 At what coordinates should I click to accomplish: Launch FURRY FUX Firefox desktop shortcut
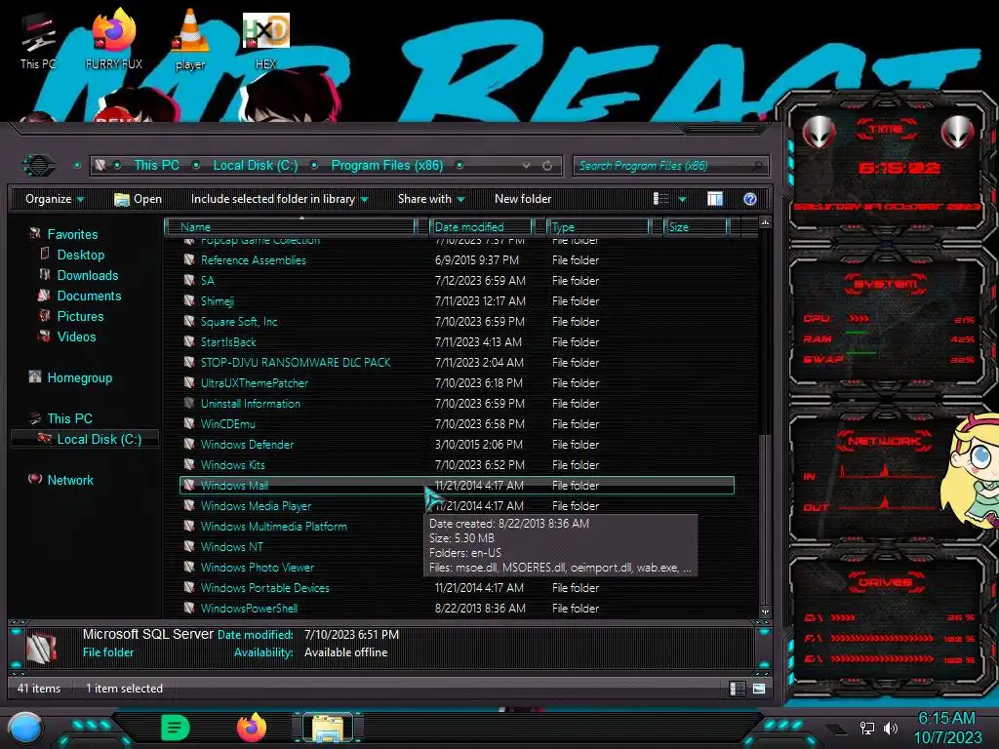[x=113, y=39]
